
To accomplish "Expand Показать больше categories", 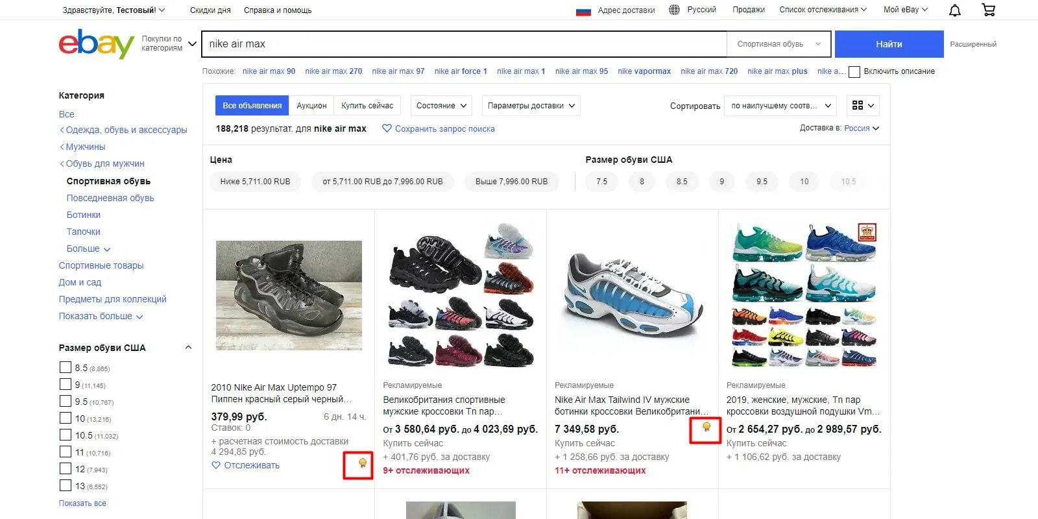I will pos(101,316).
